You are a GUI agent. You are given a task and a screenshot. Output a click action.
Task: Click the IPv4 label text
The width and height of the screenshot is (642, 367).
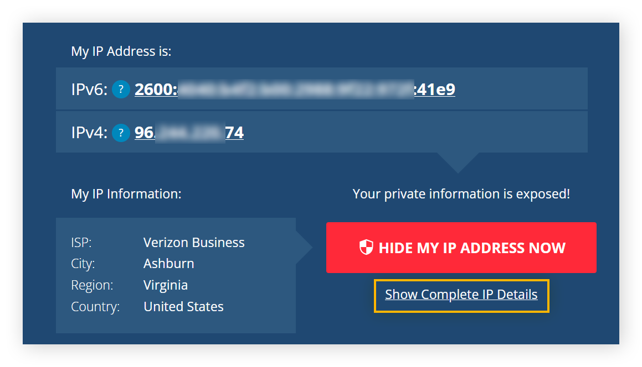pyautogui.click(x=89, y=133)
